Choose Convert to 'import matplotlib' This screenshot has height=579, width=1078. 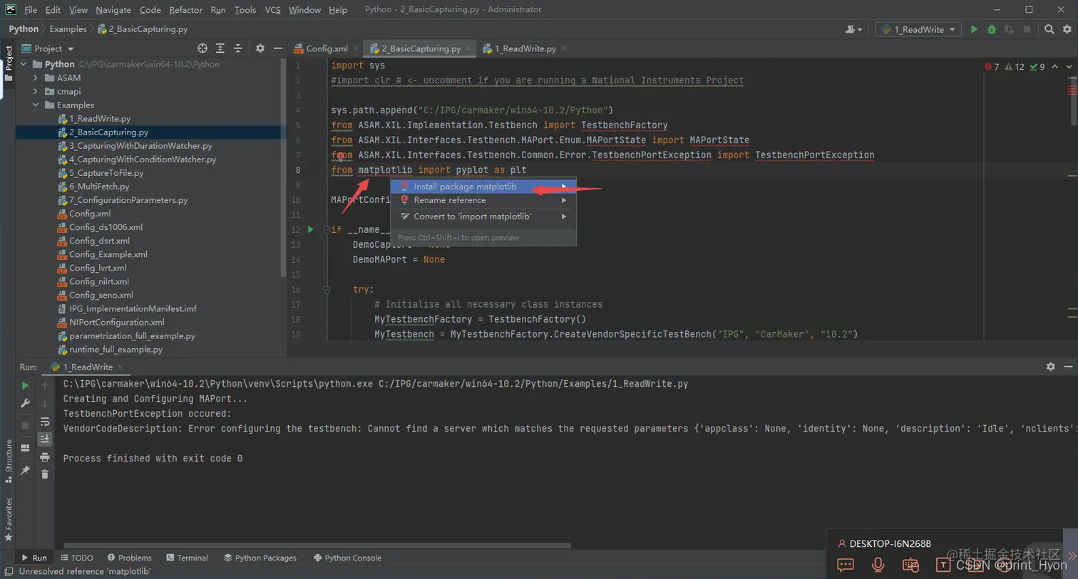click(x=483, y=217)
